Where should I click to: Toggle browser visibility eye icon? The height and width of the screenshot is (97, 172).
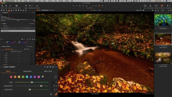156,10
